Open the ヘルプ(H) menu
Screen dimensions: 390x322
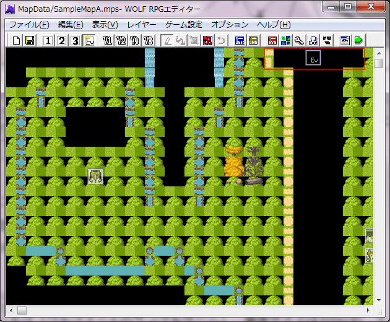point(274,25)
